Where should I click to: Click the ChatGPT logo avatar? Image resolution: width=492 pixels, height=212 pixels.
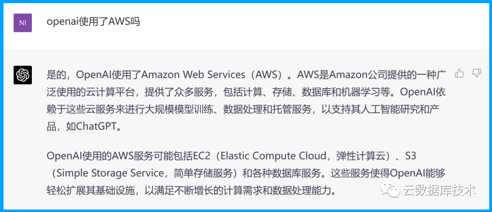[23, 75]
